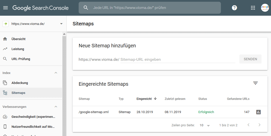Click the Leistung trend line icon

point(5,49)
